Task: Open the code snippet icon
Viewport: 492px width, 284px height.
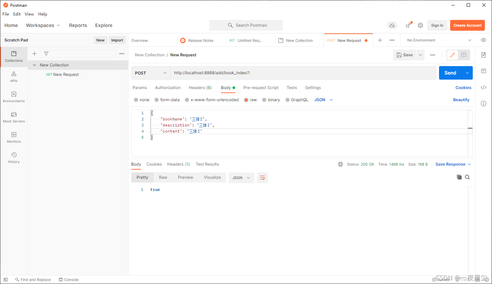Action: point(484,87)
